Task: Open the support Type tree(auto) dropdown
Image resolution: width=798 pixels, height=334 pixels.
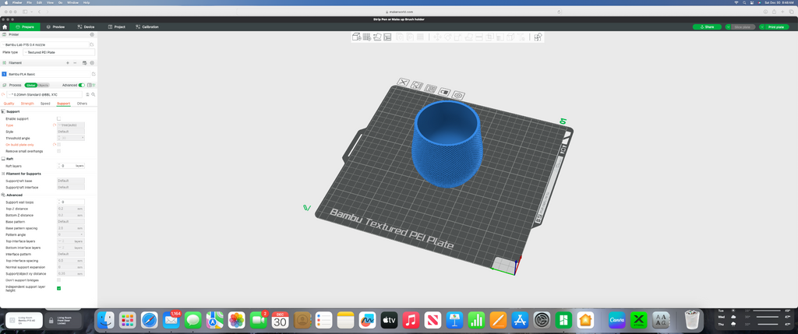Action: coord(71,125)
